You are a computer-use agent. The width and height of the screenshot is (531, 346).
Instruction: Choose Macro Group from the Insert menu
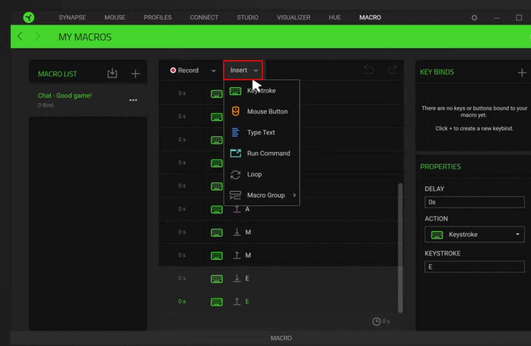pos(262,195)
